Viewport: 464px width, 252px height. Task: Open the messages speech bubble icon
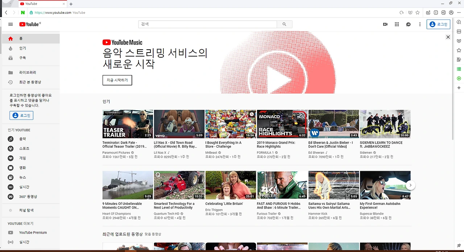[x=409, y=24]
